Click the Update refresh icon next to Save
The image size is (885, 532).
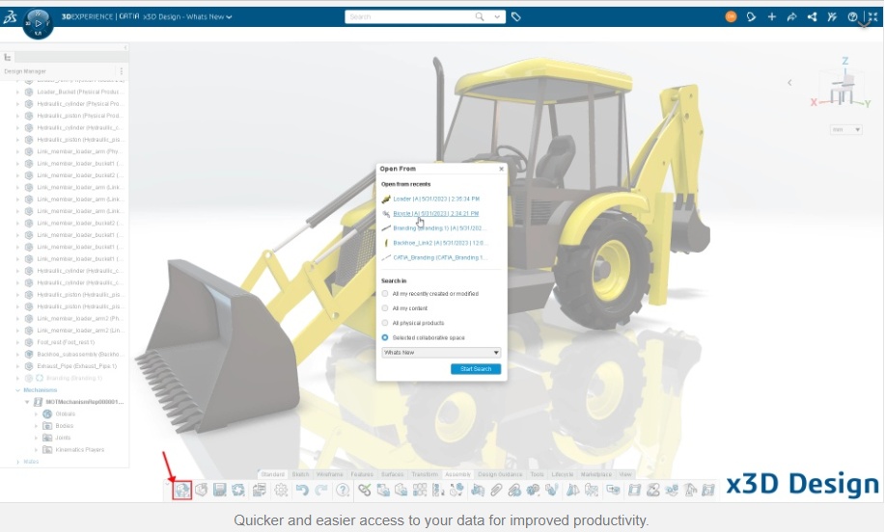click(238, 491)
